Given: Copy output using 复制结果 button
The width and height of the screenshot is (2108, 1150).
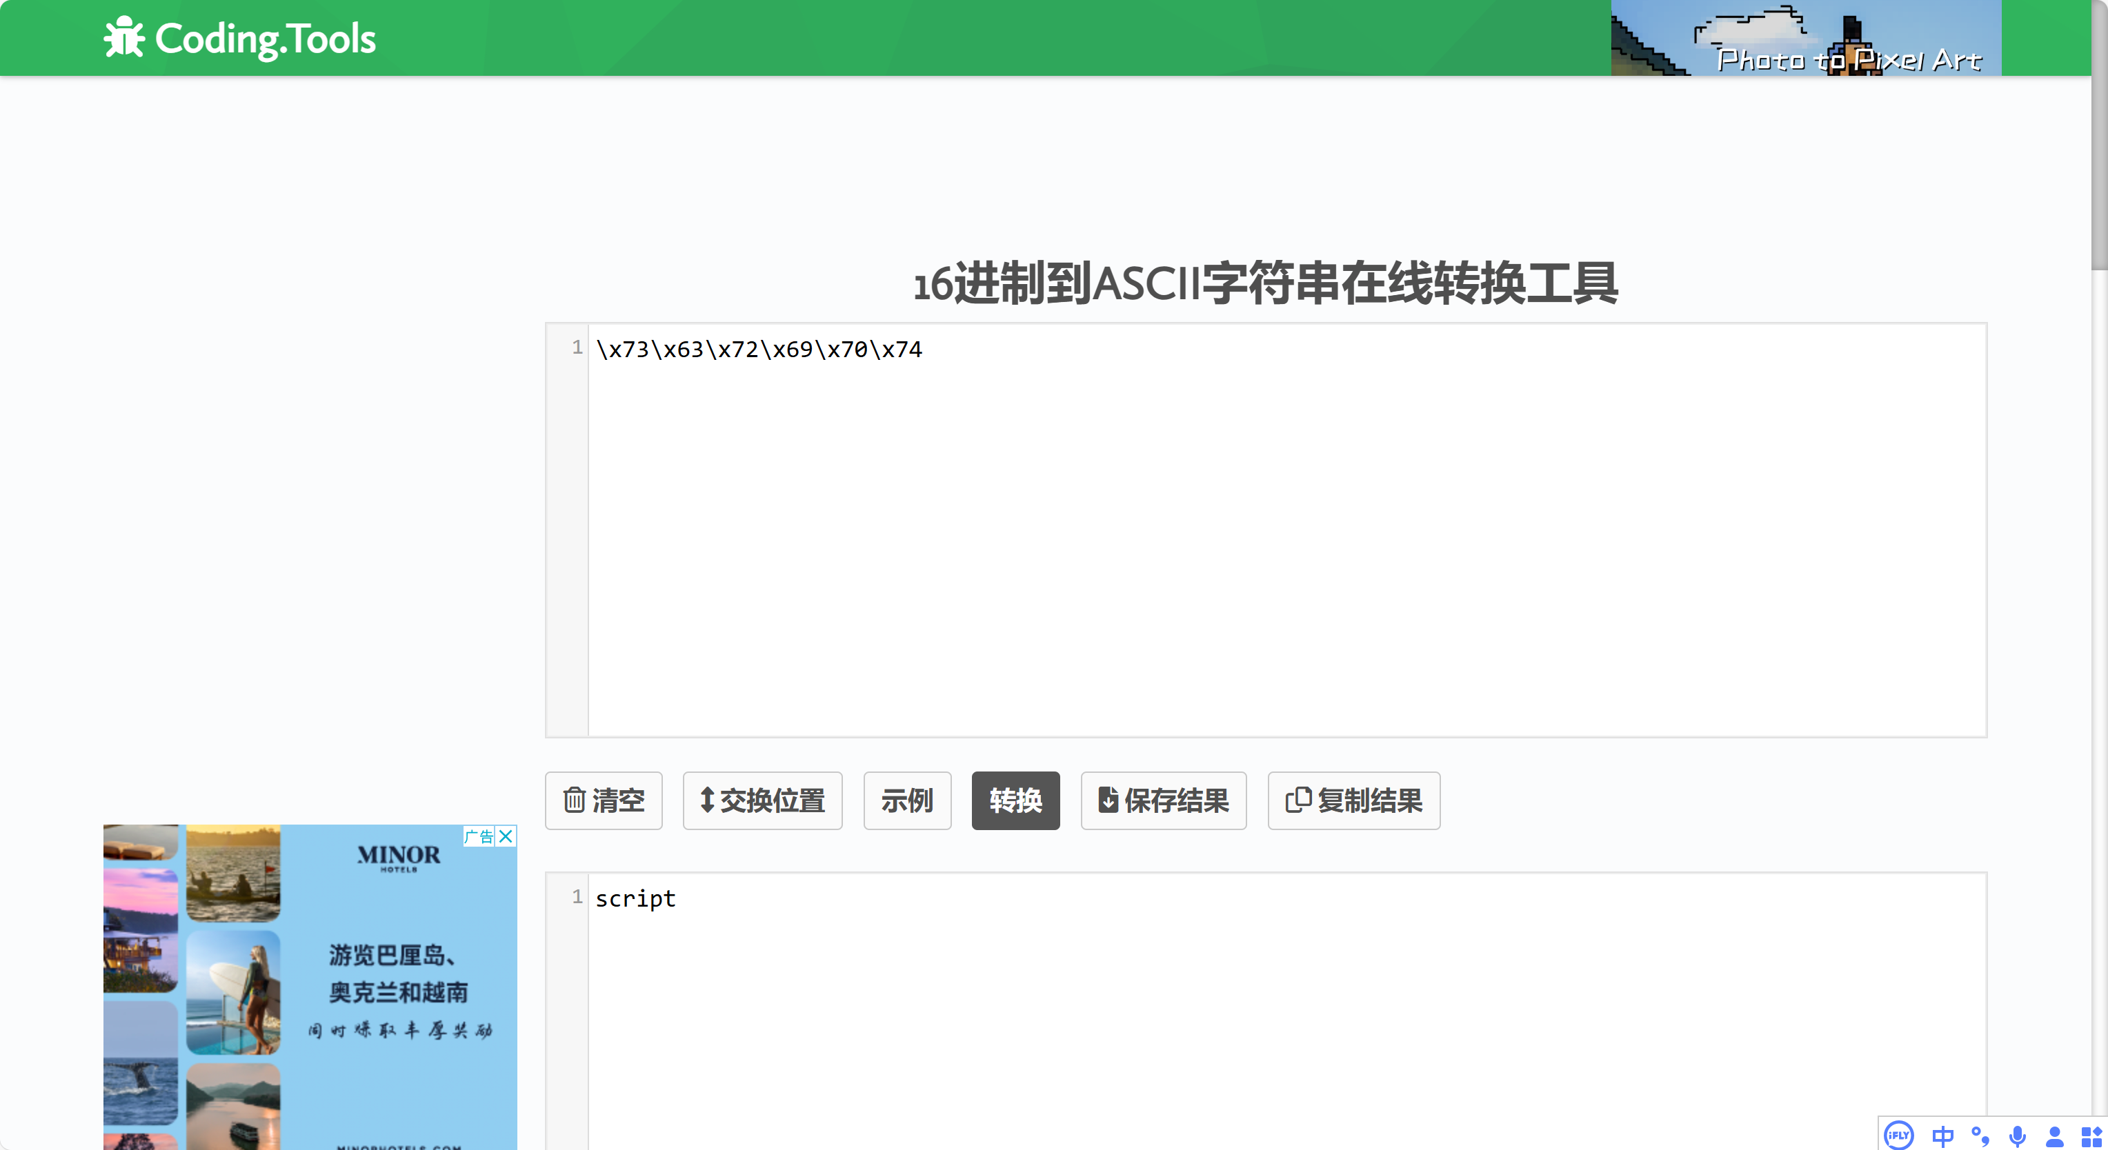Looking at the screenshot, I should (1353, 800).
